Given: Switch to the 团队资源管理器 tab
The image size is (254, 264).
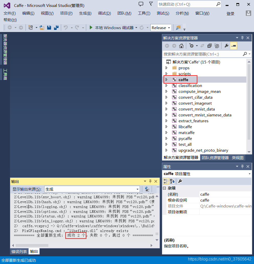Looking at the screenshot, I should click(x=215, y=158).
